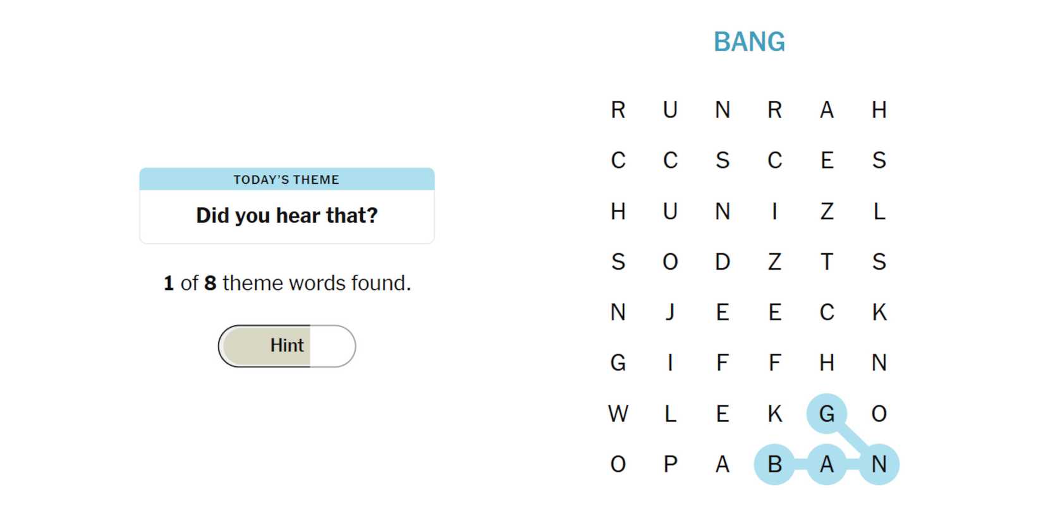The height and width of the screenshot is (521, 1043).
Task: Click the "1 of 8 theme words found" text
Action: [287, 283]
